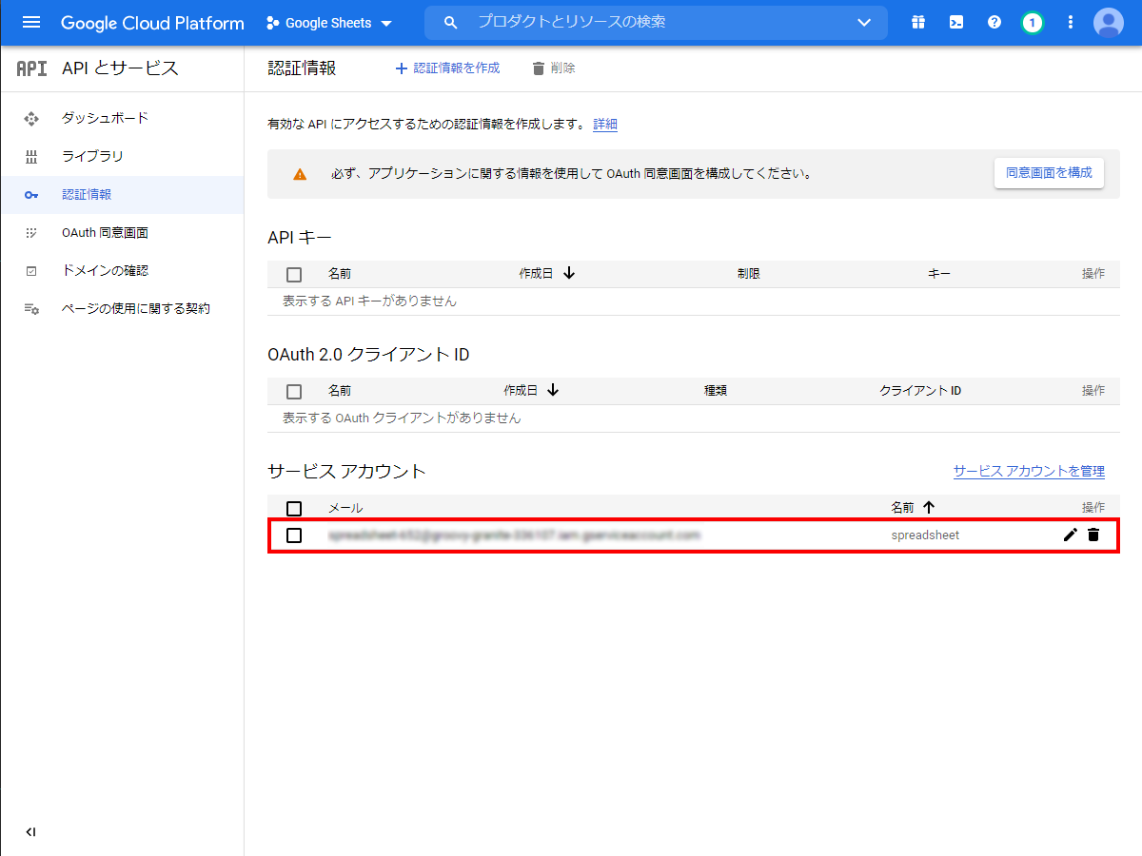This screenshot has width=1142, height=856.
Task: Click the API キー 名前 column header
Action: pyautogui.click(x=340, y=274)
